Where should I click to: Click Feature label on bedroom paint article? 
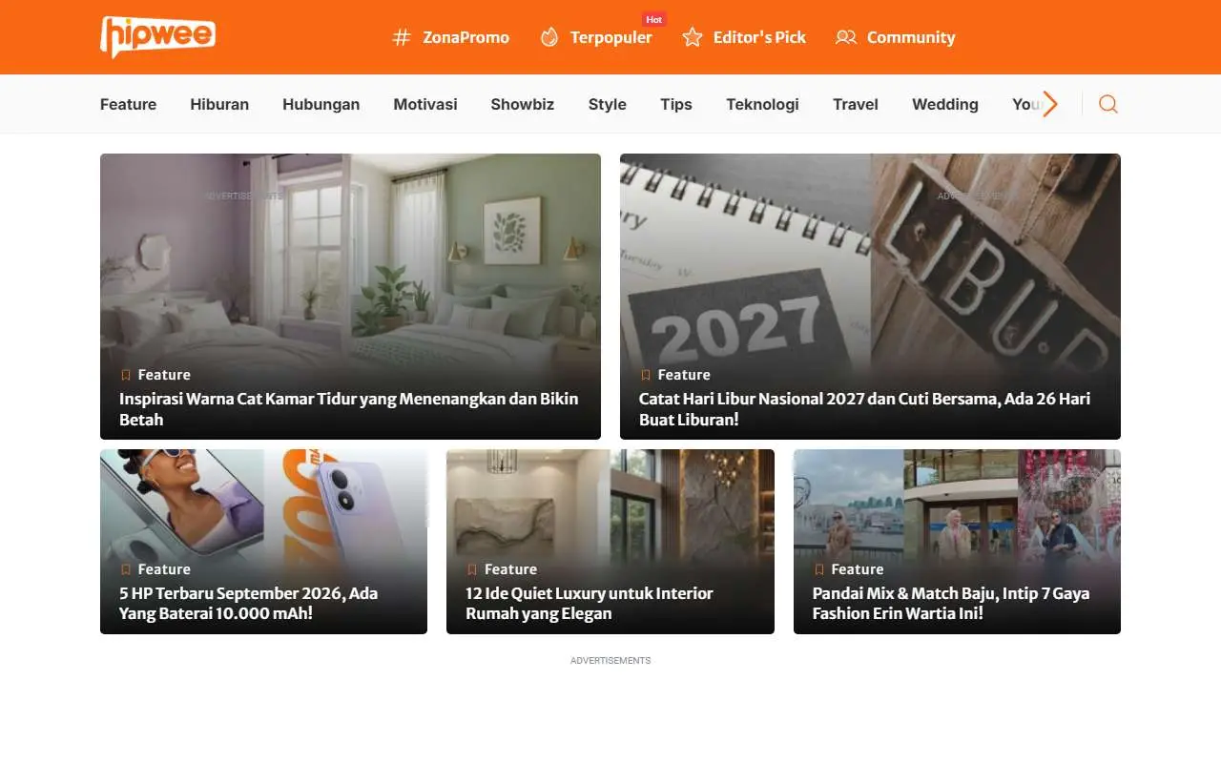[x=164, y=375]
